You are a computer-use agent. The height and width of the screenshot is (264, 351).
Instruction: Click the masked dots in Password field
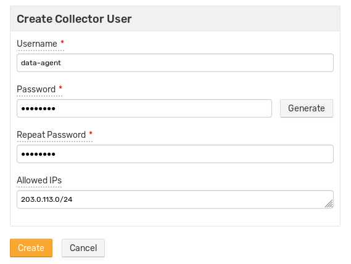click(38, 109)
